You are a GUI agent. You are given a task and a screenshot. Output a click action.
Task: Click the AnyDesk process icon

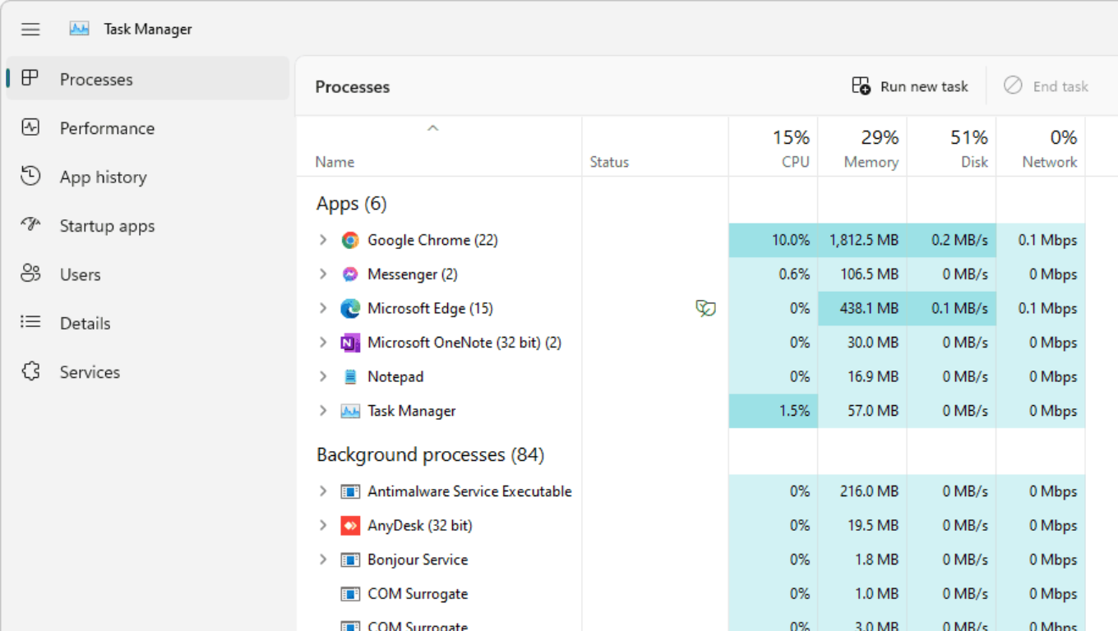(350, 525)
